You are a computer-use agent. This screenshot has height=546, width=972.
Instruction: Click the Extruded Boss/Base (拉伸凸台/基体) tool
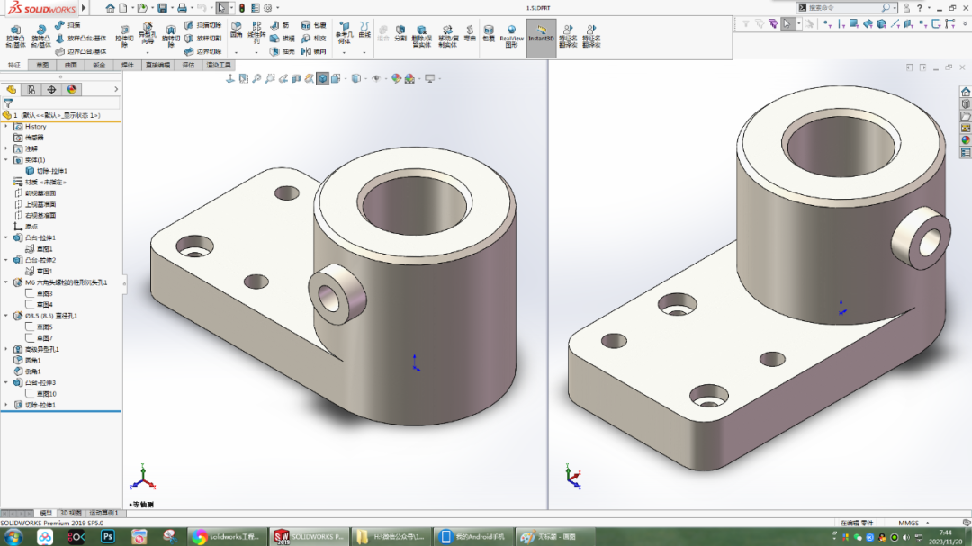[x=15, y=37]
